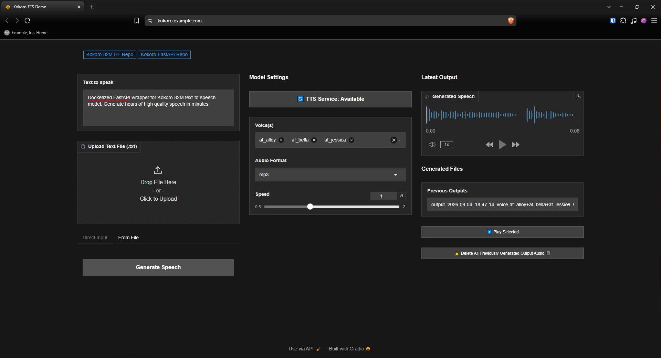This screenshot has height=358, width=661.
Task: Open the browser Extensions puzzle icon
Action: pos(623,21)
